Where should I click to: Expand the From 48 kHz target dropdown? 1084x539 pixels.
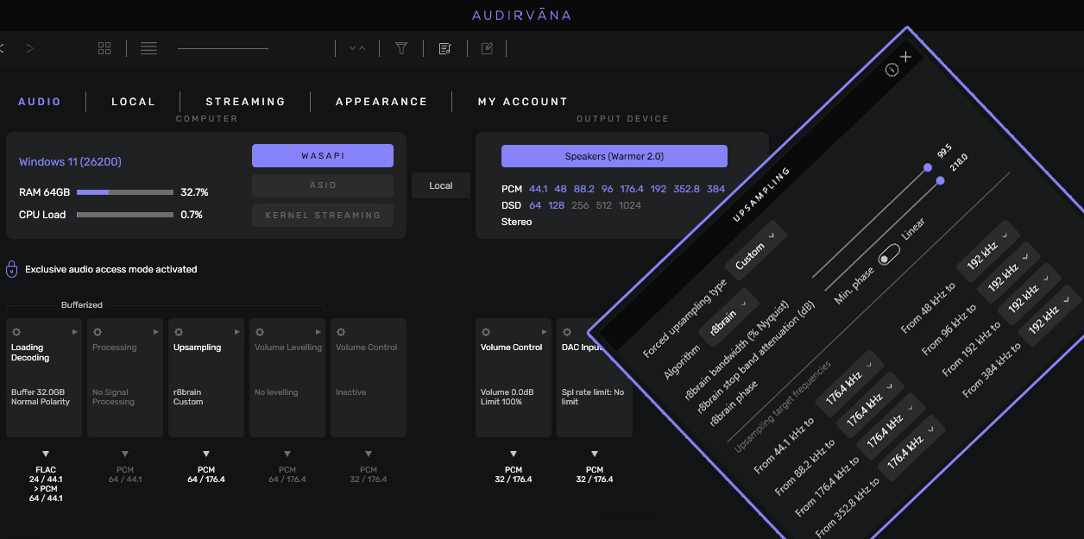pyautogui.click(x=990, y=246)
